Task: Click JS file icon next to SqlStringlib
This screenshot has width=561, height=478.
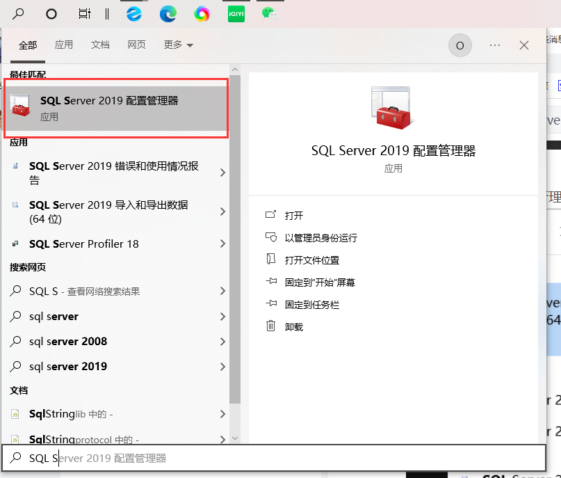Action: (15, 414)
